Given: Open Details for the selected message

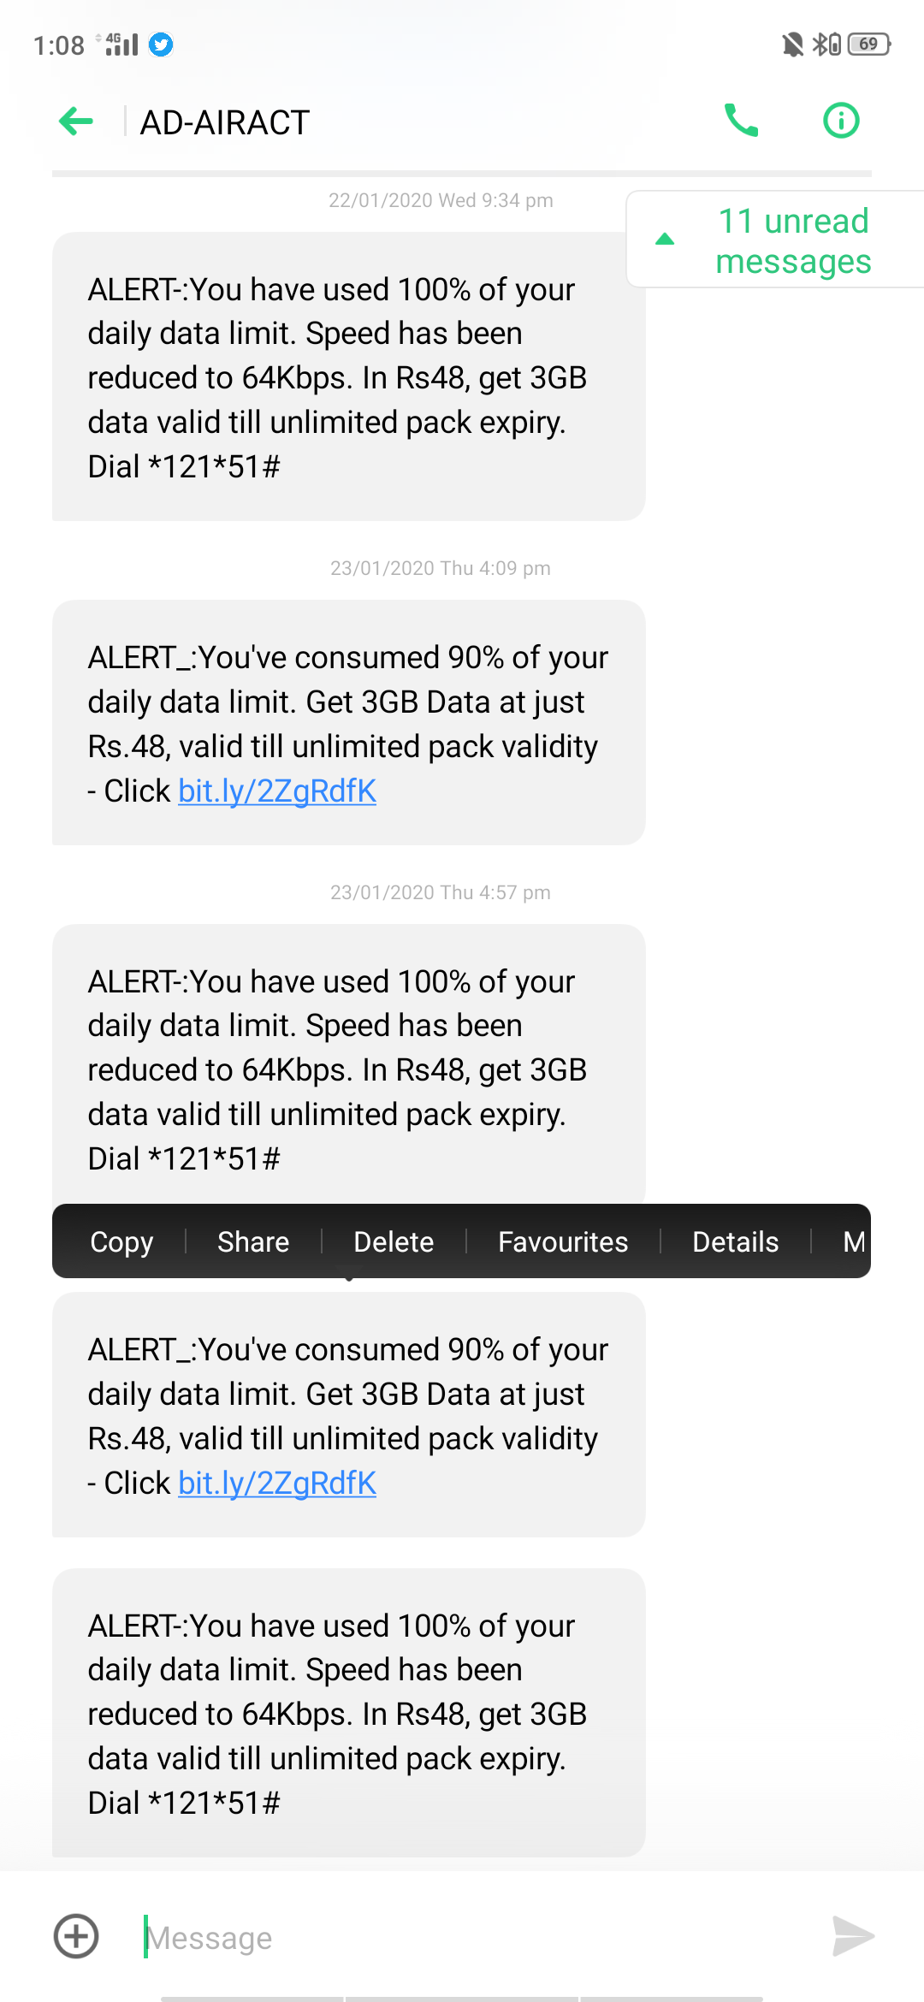Looking at the screenshot, I should coord(735,1241).
